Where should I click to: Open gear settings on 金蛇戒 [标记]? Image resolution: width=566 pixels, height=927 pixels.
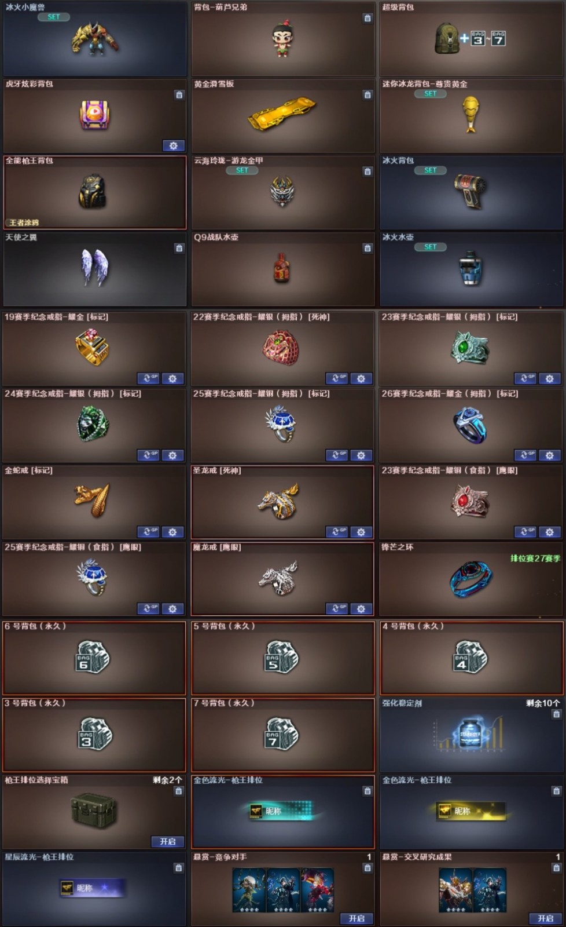(x=172, y=532)
